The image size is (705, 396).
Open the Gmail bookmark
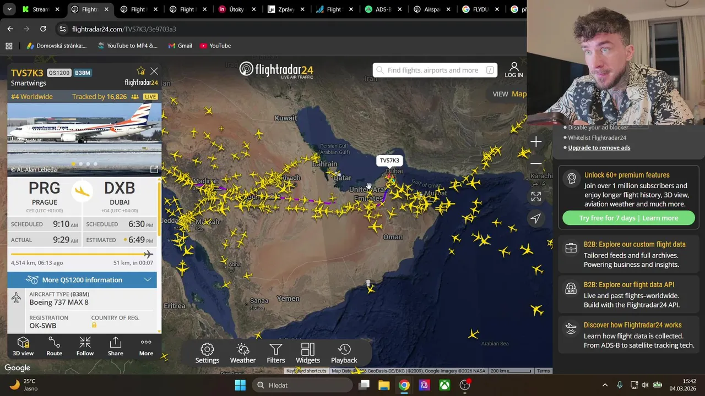point(180,46)
